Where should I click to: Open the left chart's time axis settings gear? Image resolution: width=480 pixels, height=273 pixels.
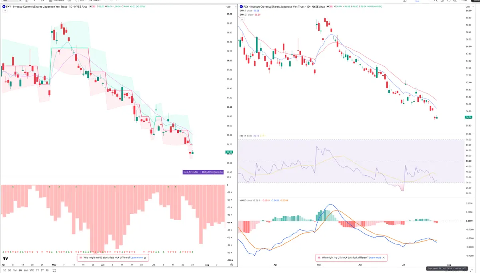[232, 265]
